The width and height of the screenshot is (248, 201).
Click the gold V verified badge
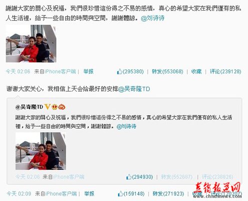click(x=47, y=107)
